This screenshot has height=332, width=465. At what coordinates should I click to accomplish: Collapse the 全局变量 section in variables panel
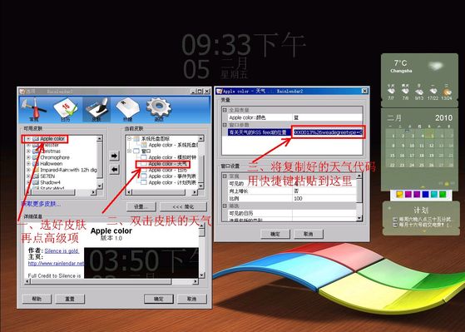(x=225, y=110)
